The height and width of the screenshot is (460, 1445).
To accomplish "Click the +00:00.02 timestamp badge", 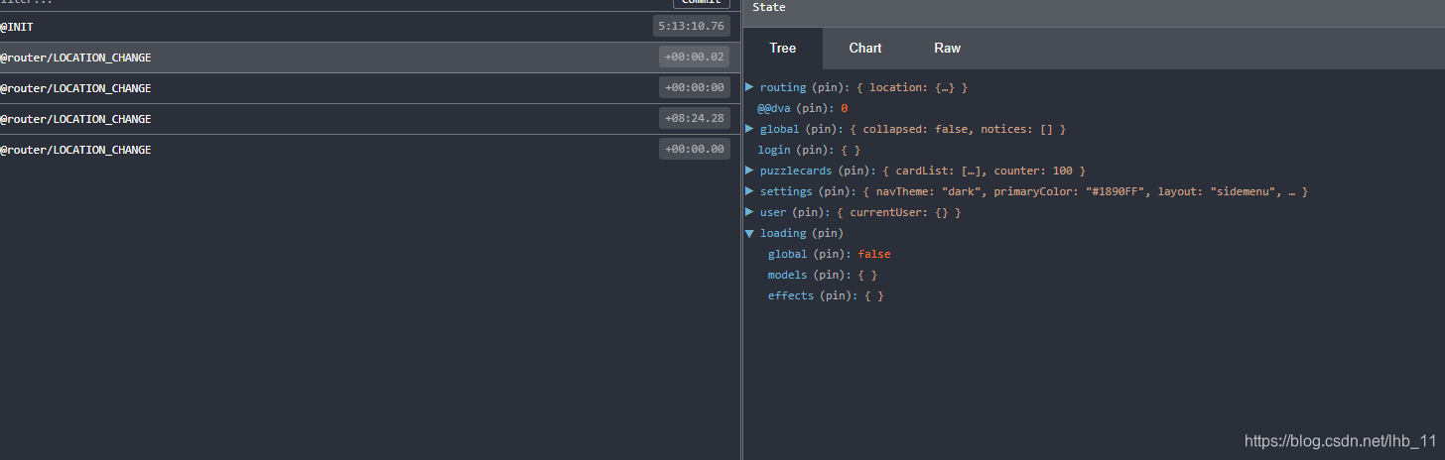I will tap(695, 57).
